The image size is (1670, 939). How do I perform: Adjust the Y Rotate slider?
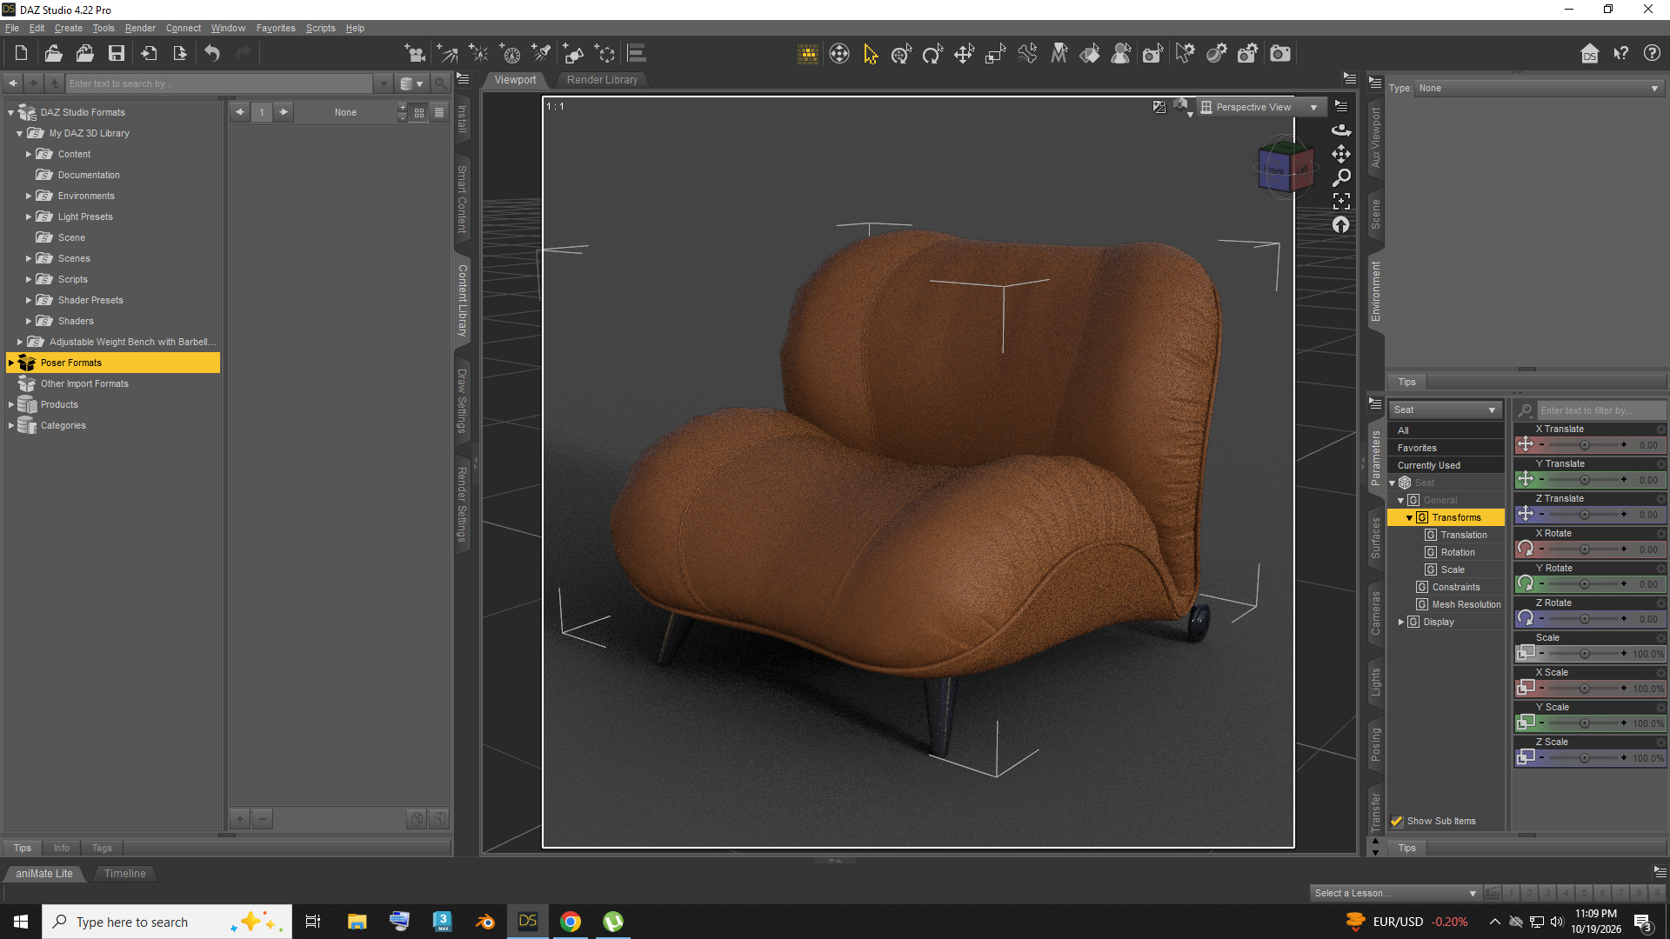coord(1584,584)
